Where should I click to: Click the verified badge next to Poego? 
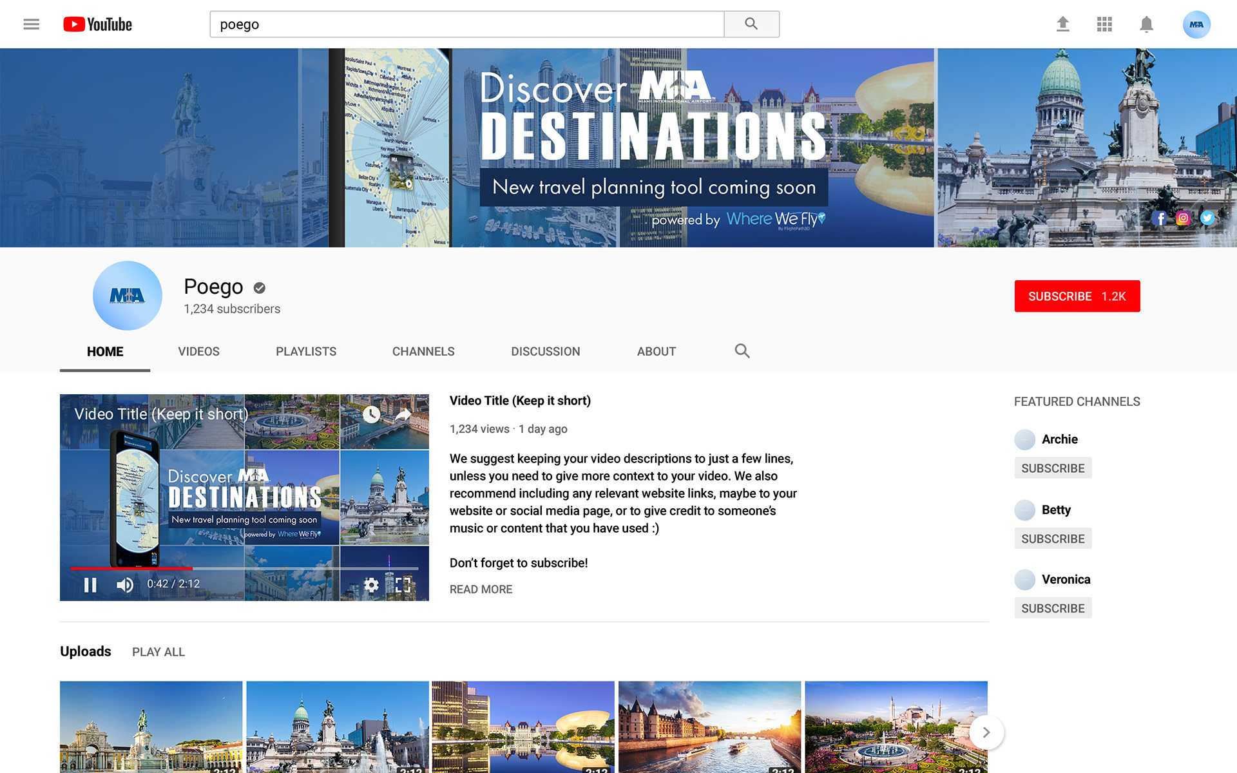click(260, 288)
